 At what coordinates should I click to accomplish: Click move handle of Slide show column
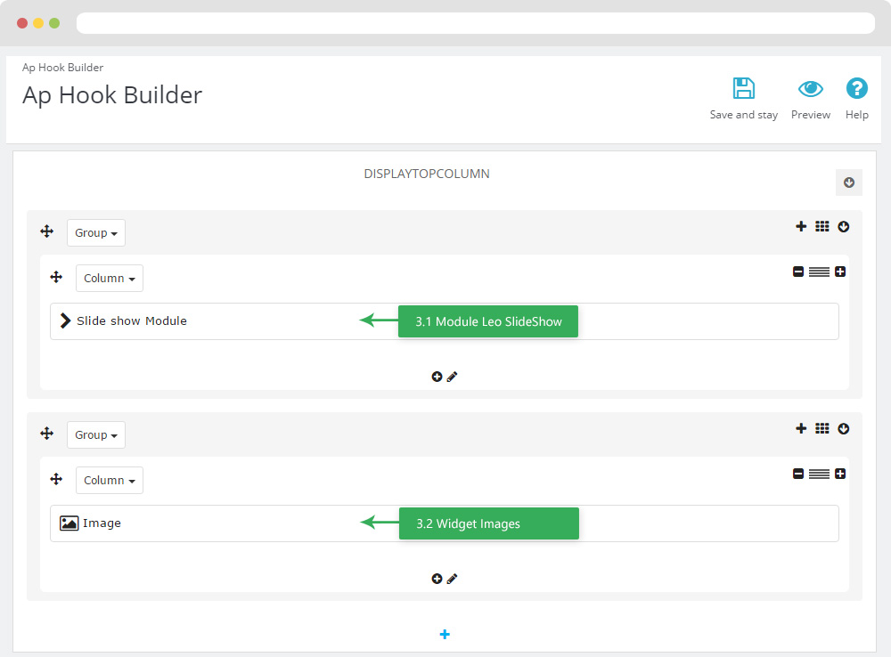click(56, 277)
